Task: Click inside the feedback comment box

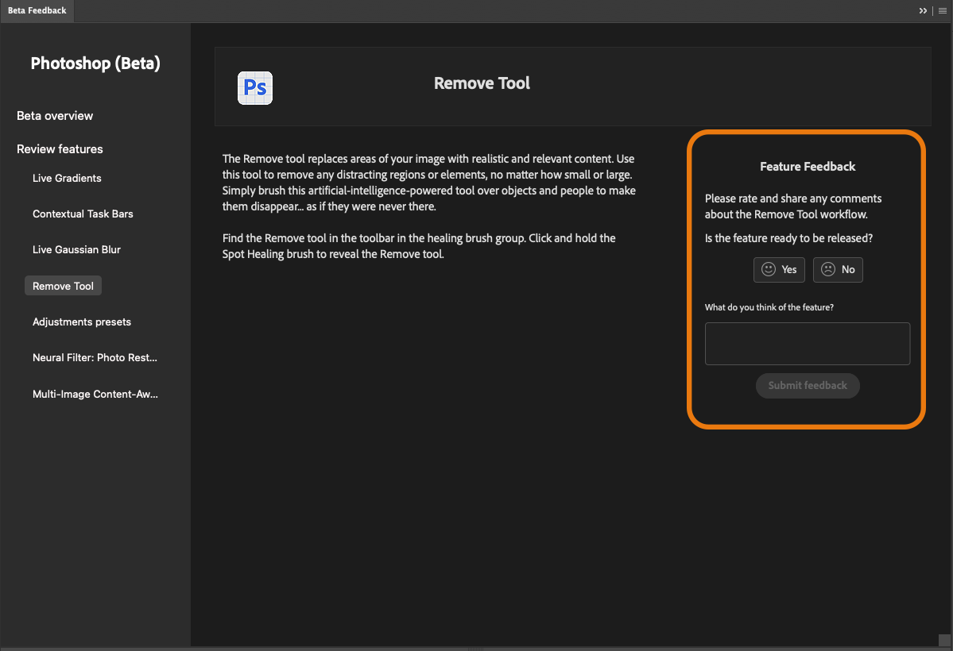Action: [x=807, y=343]
